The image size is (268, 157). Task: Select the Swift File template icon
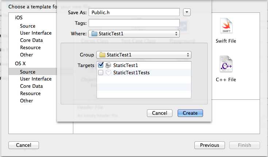(226, 25)
